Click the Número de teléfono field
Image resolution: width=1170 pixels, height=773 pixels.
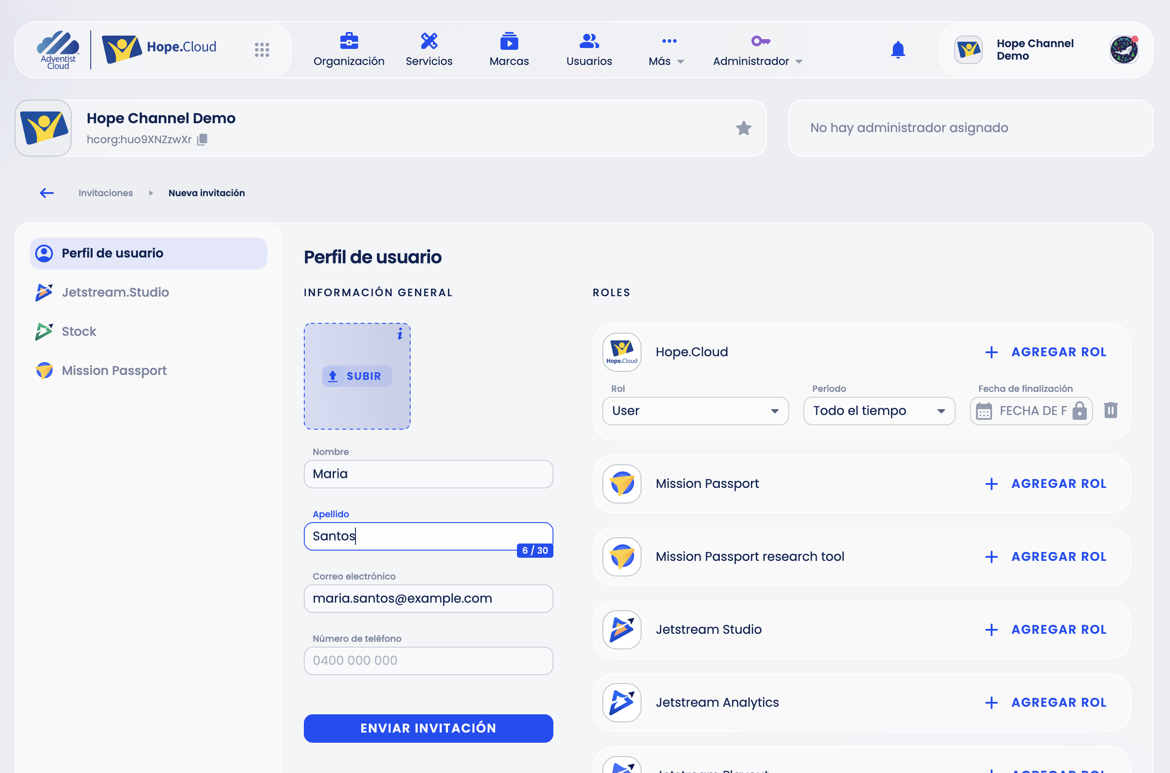[428, 660]
